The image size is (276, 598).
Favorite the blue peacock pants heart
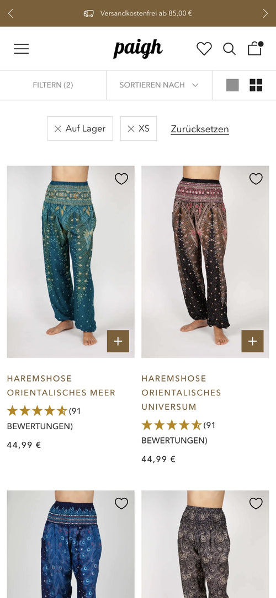[x=121, y=503]
